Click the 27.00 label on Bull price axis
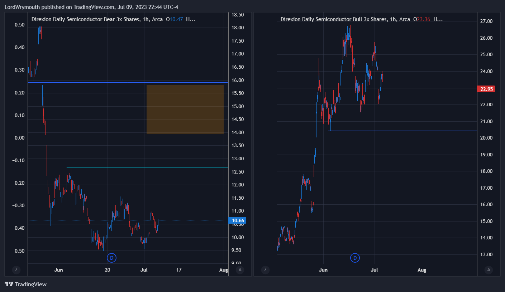505x292 pixels. pyautogui.click(x=486, y=21)
